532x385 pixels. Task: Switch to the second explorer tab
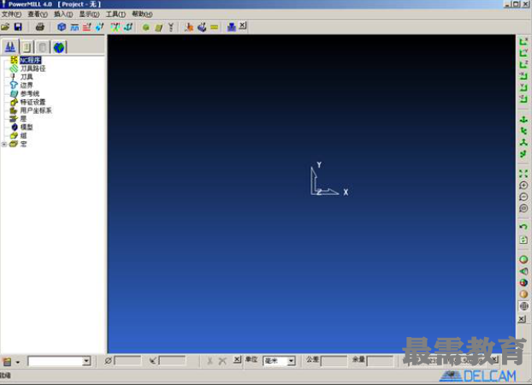27,47
